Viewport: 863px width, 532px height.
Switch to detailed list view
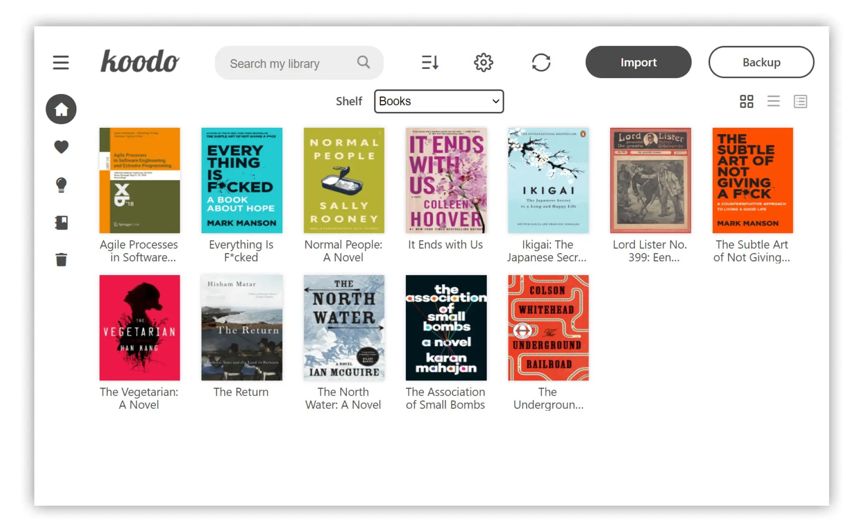click(800, 101)
